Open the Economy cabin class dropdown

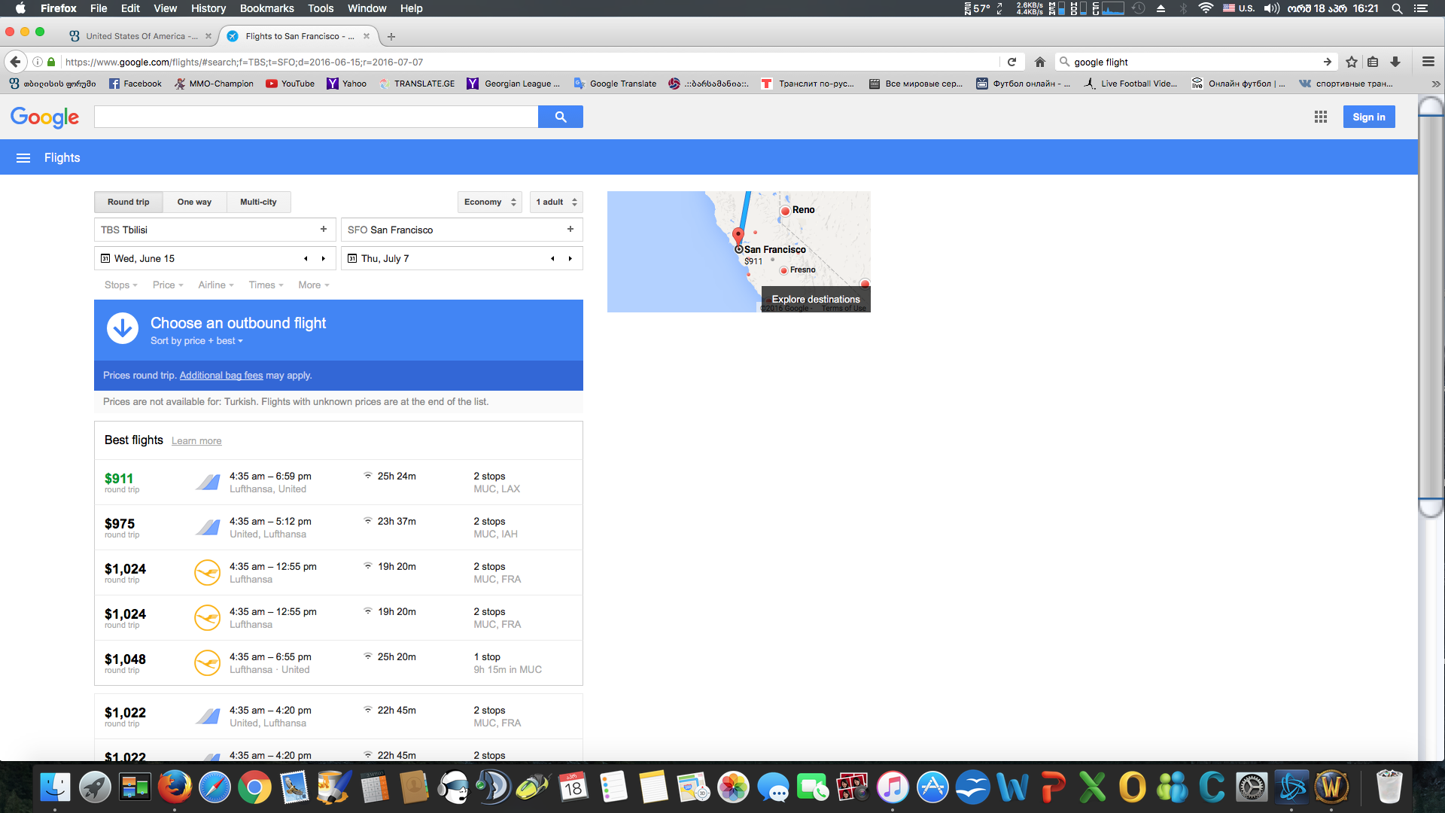click(489, 202)
